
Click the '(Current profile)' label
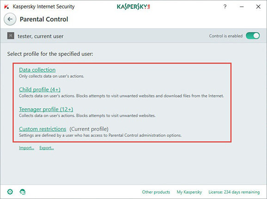coord(89,129)
